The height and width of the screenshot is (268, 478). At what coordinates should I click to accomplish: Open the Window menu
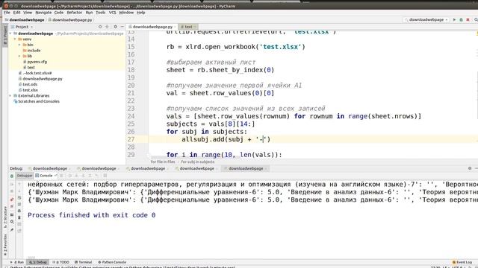click(x=126, y=13)
